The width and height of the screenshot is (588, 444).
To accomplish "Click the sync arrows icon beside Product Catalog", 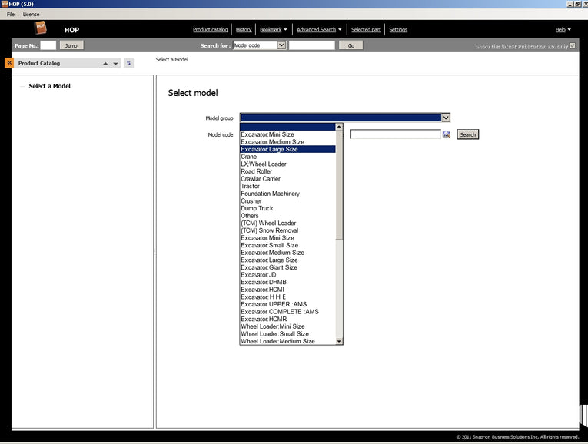I will coord(128,63).
